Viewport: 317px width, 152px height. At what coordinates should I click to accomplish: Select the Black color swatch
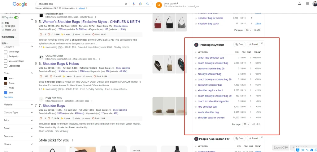coord(6,79)
